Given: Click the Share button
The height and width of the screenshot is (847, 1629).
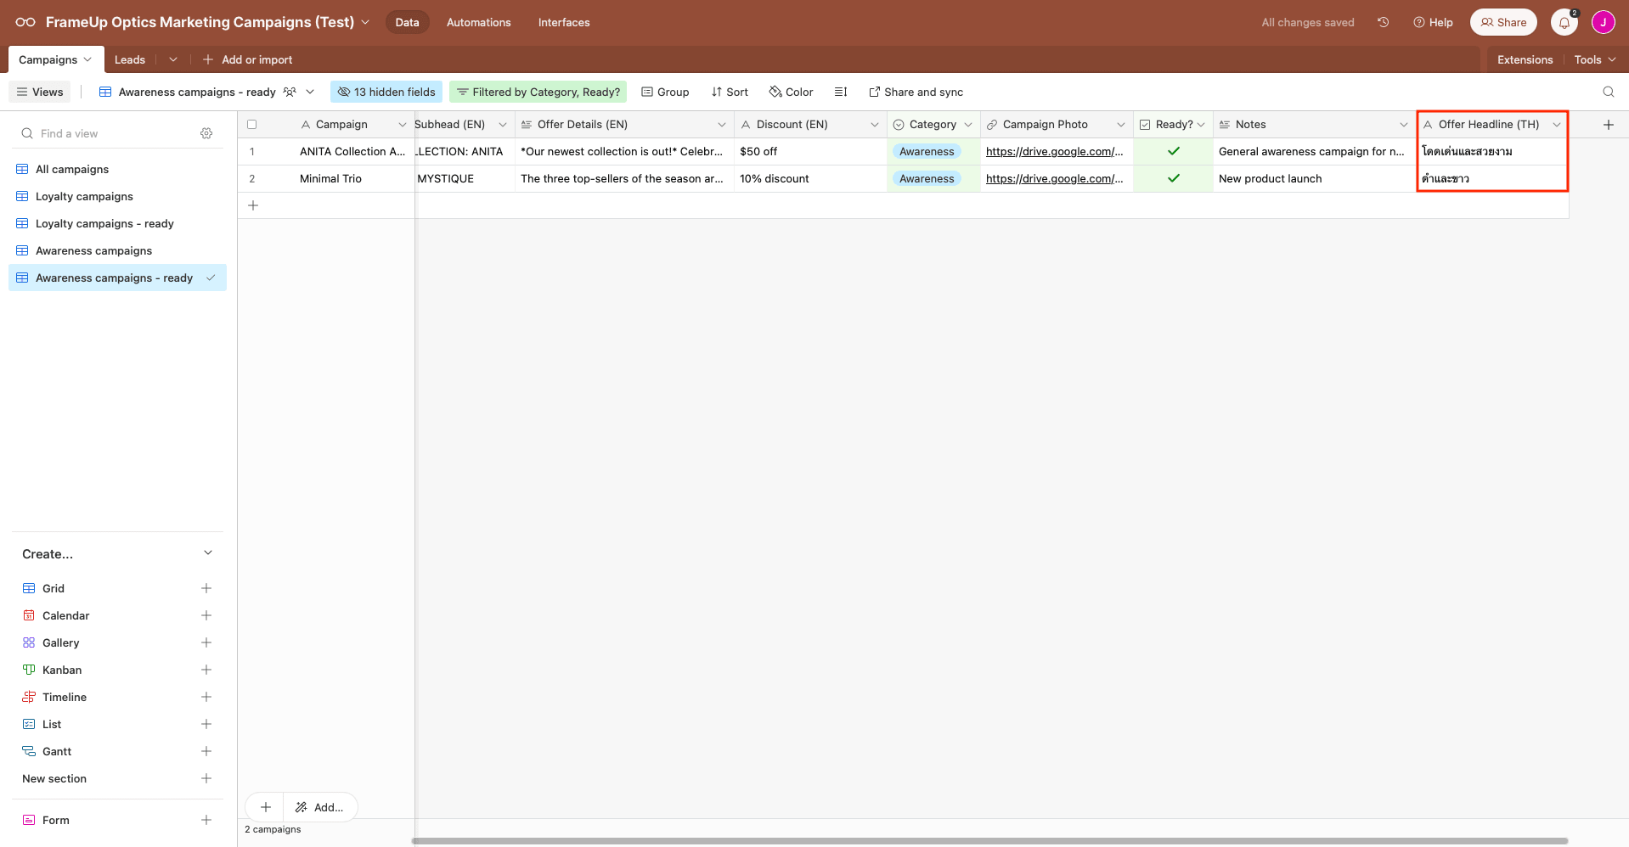Looking at the screenshot, I should point(1502,22).
